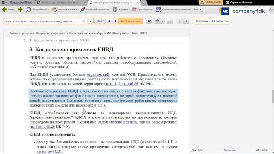Click the document title header line
This screenshot has height=154, width=274.
point(78,33)
